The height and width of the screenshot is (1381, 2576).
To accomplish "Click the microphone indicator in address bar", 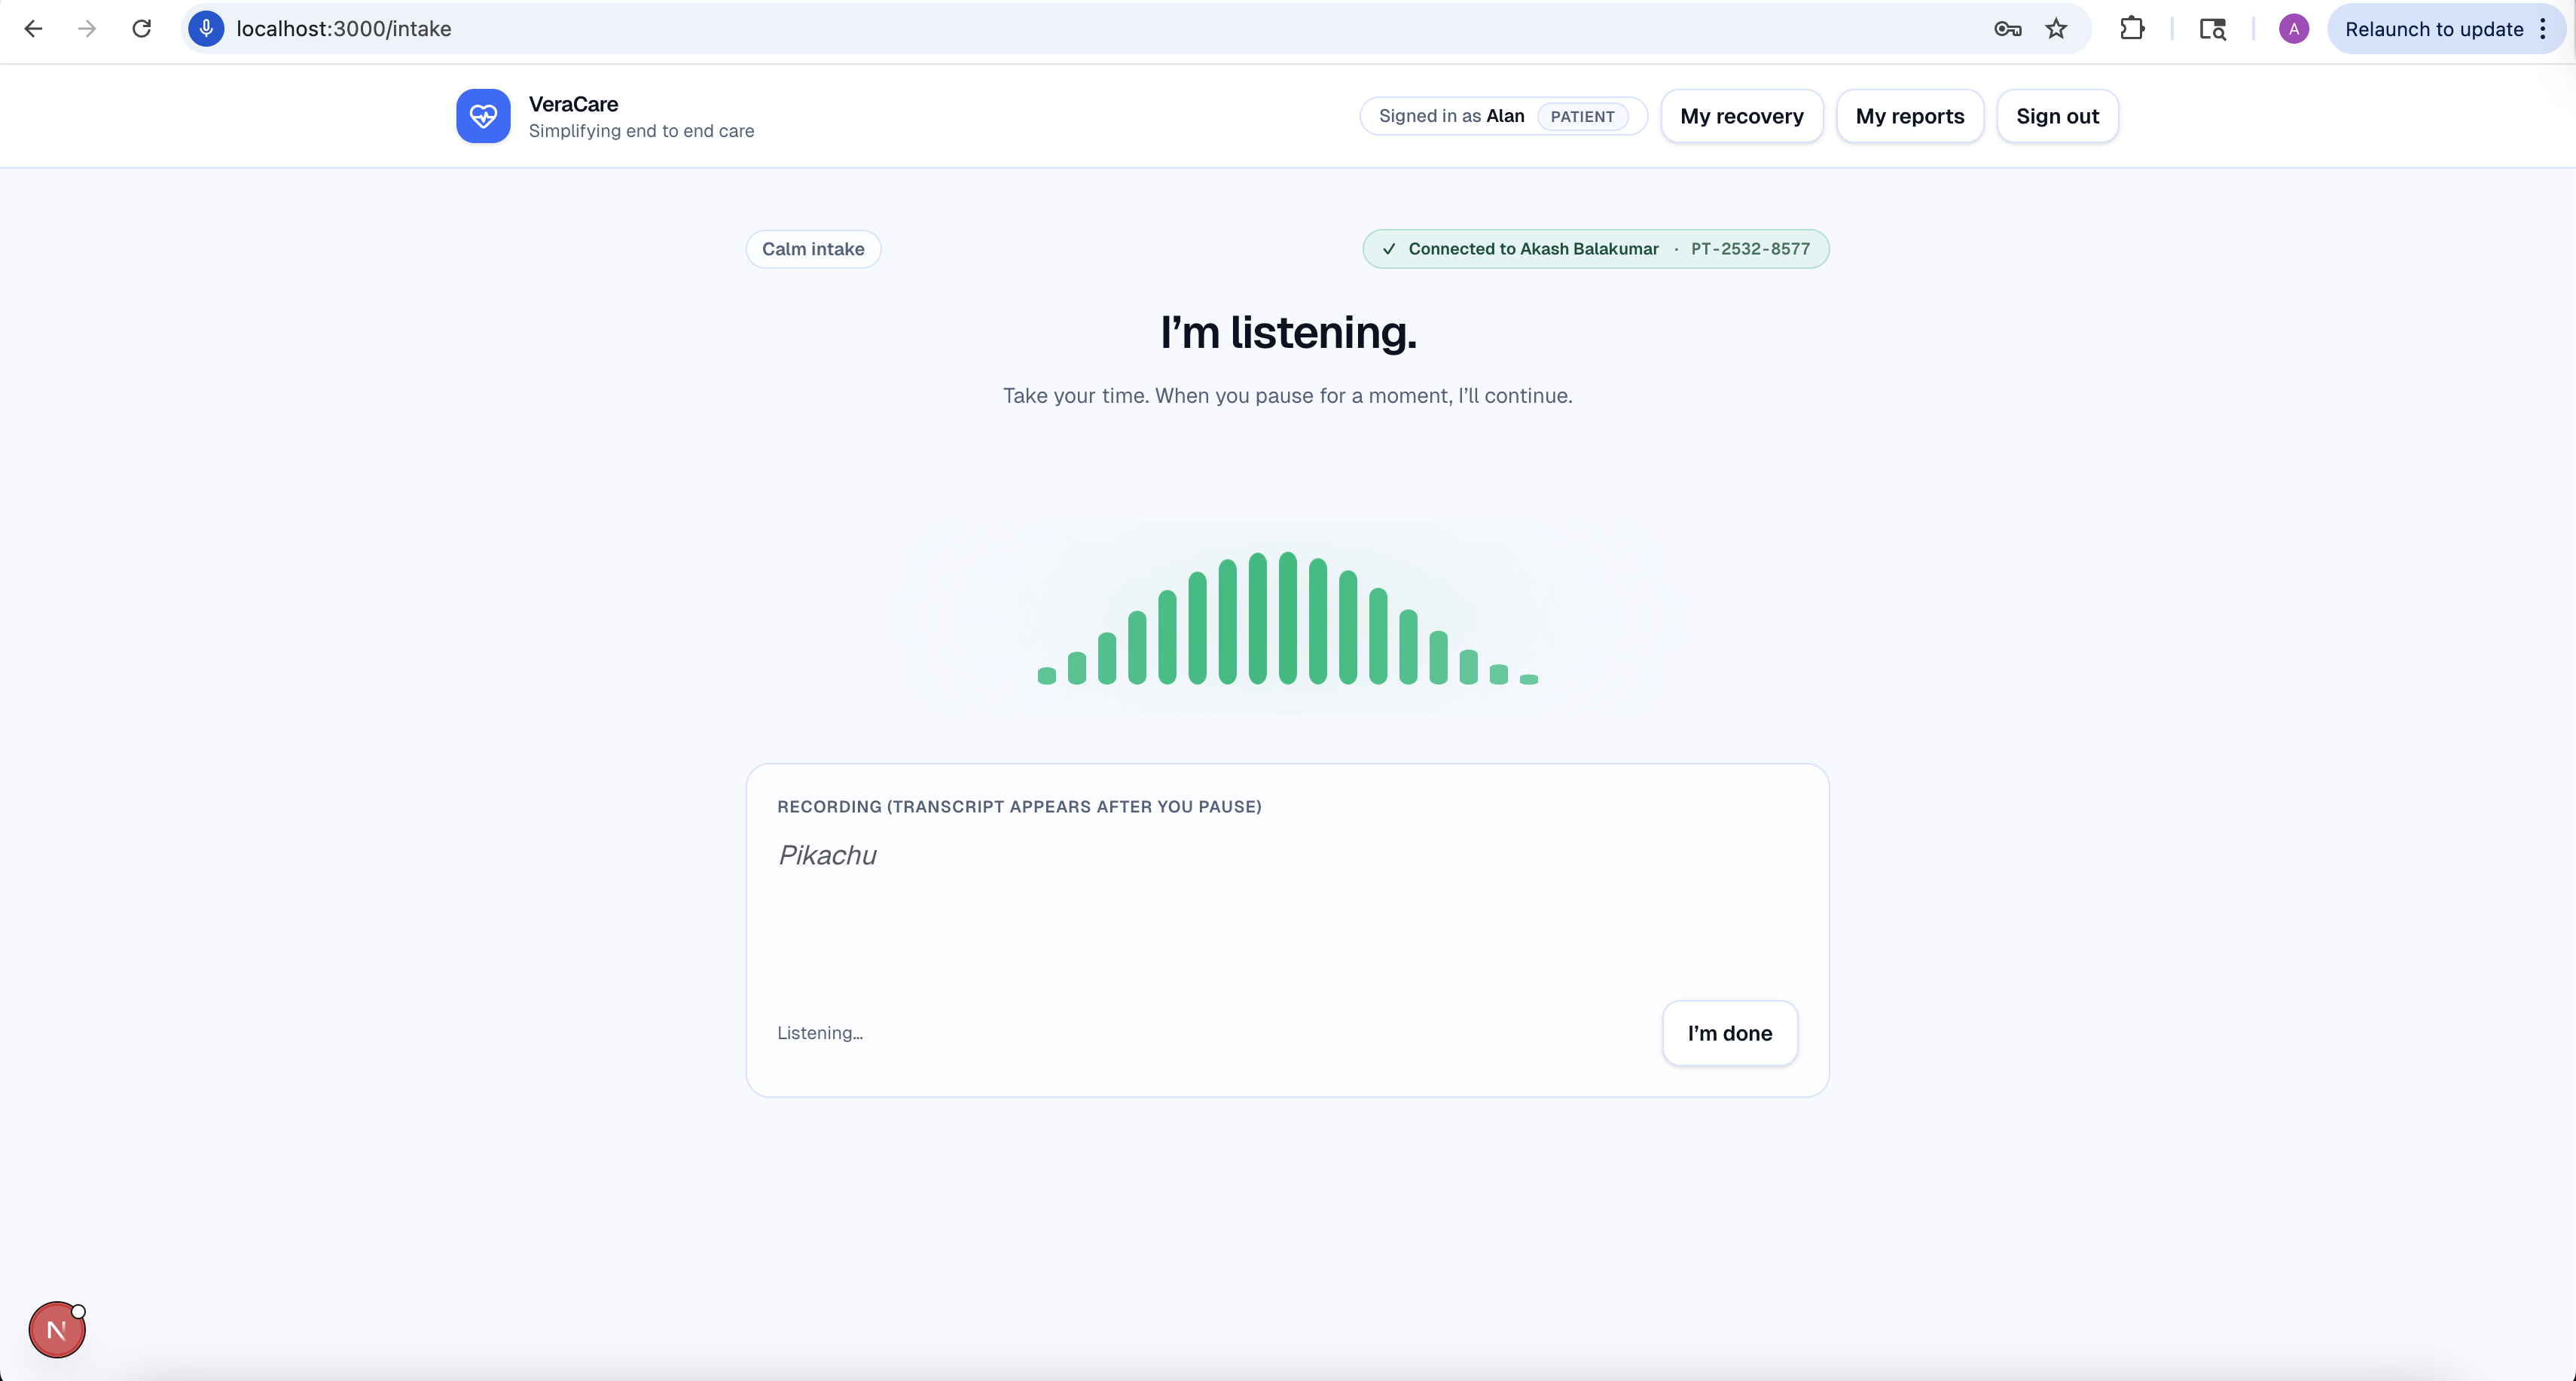I will coord(206,29).
